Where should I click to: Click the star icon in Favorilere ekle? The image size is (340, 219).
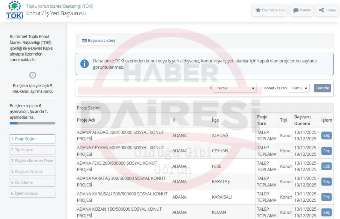pyautogui.click(x=258, y=10)
